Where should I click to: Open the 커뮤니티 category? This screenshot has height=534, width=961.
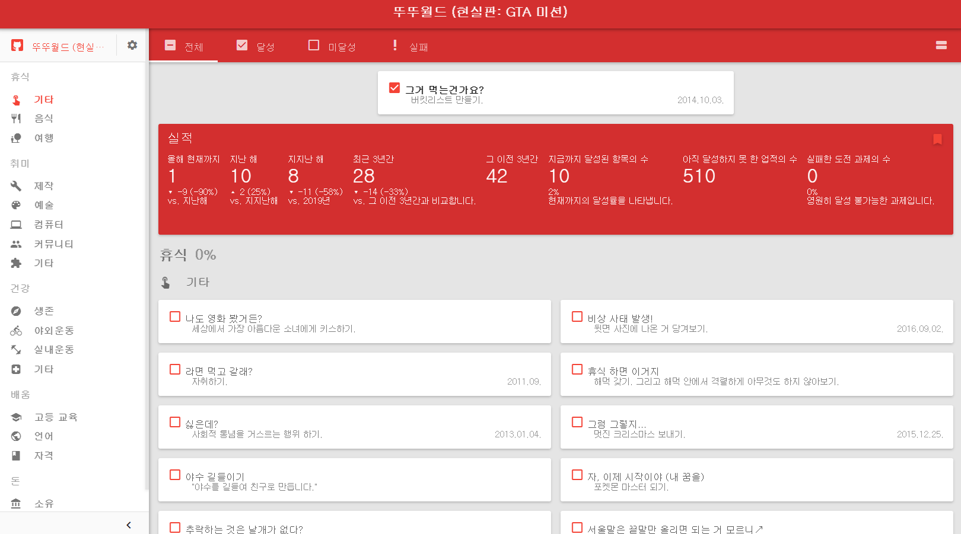click(x=53, y=244)
